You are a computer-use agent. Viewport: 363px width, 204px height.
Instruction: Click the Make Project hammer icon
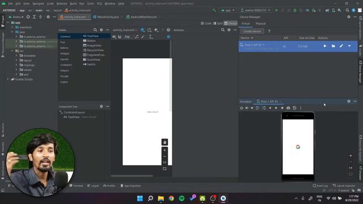tap(214, 10)
